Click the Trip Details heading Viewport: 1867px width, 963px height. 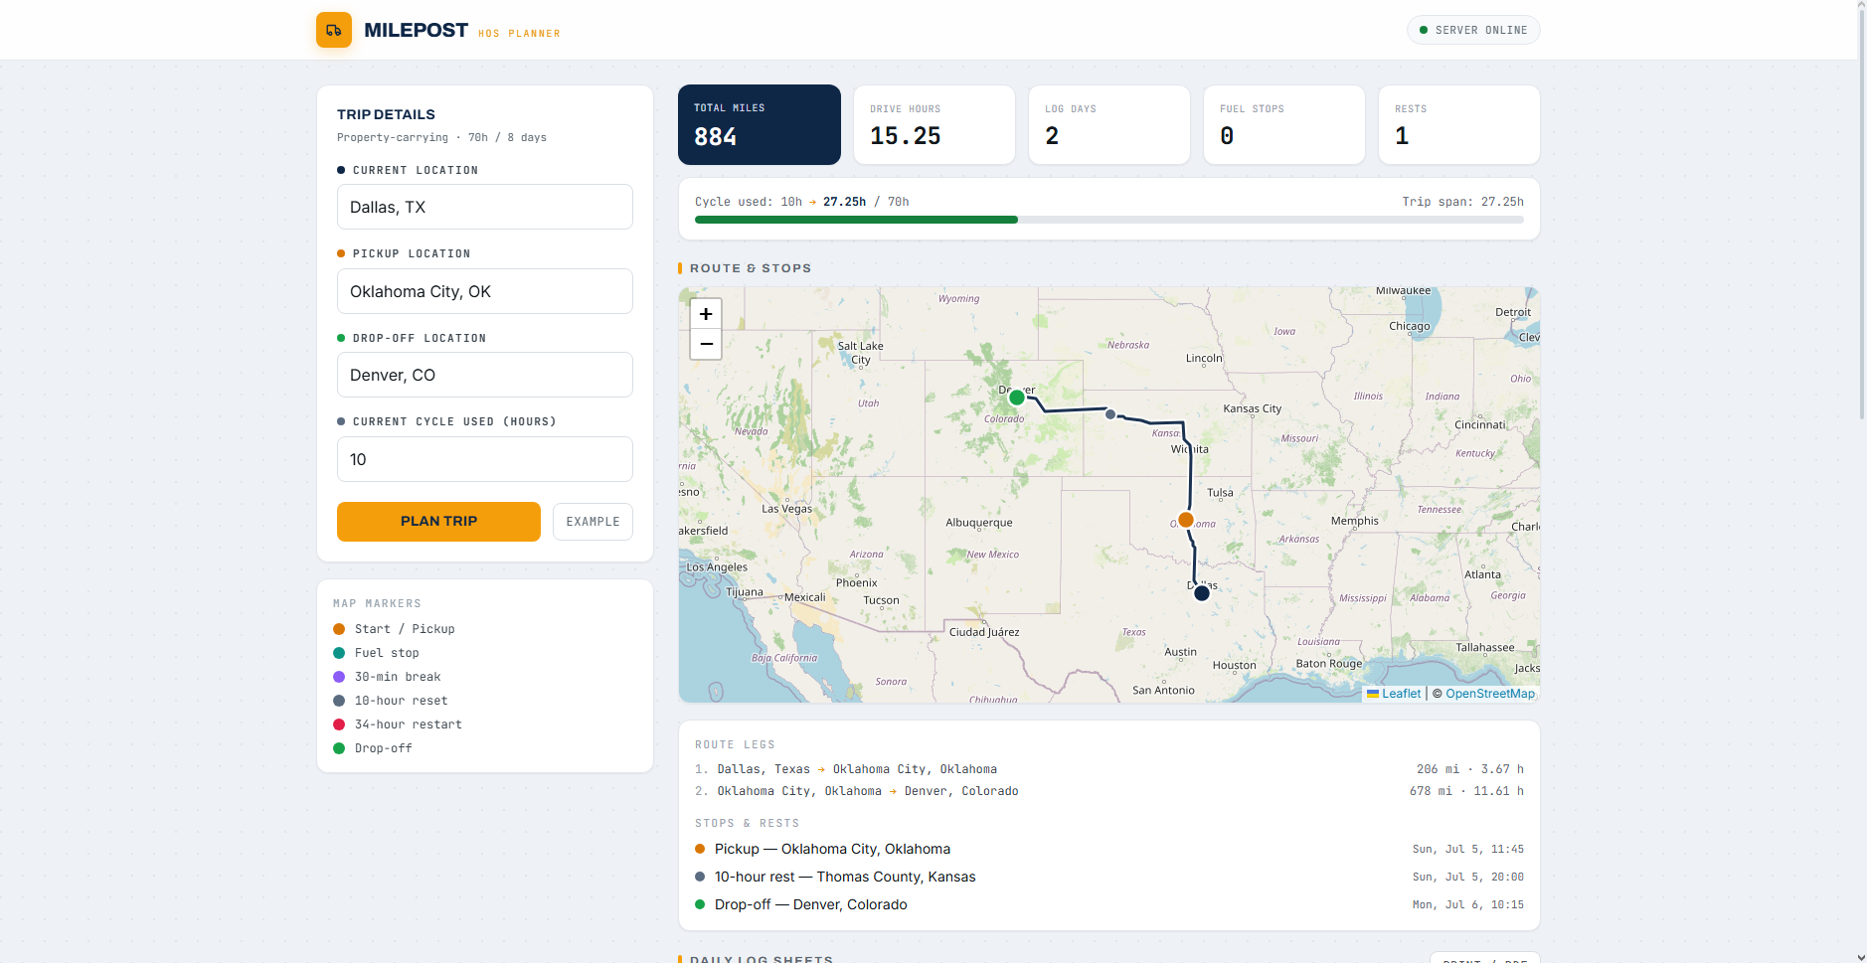pyautogui.click(x=386, y=114)
